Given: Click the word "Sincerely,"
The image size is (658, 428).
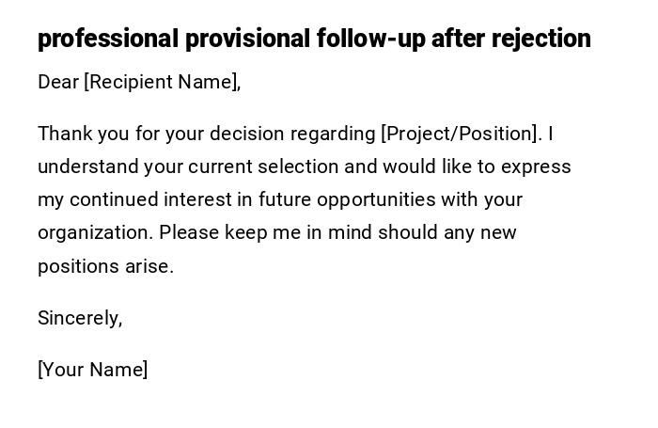Looking at the screenshot, I should (x=80, y=318).
